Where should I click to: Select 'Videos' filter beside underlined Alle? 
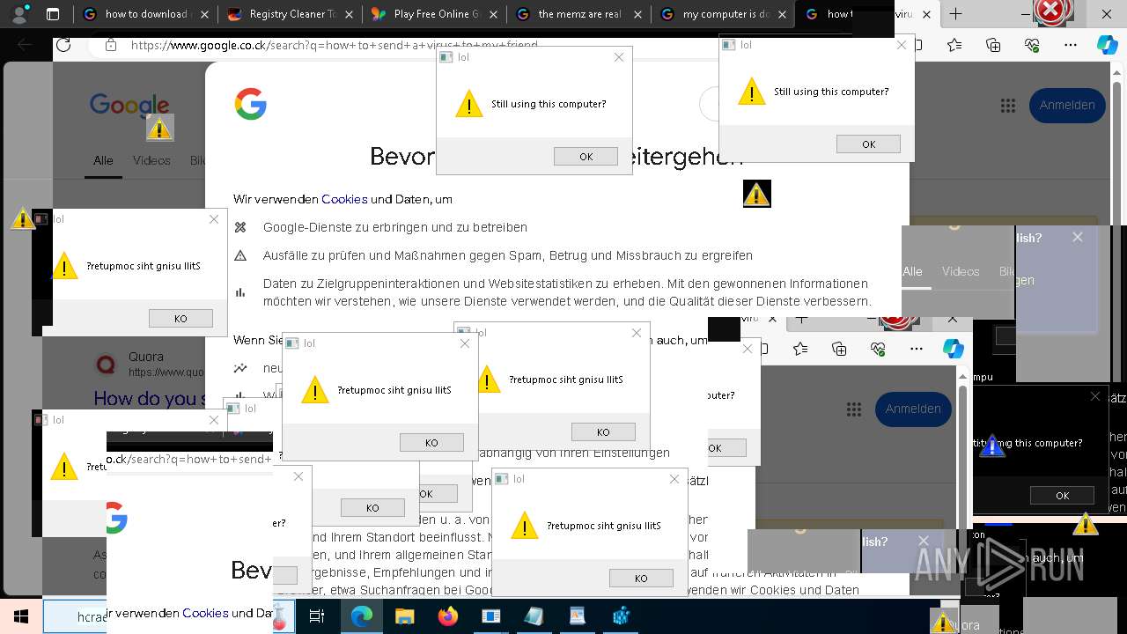(151, 160)
